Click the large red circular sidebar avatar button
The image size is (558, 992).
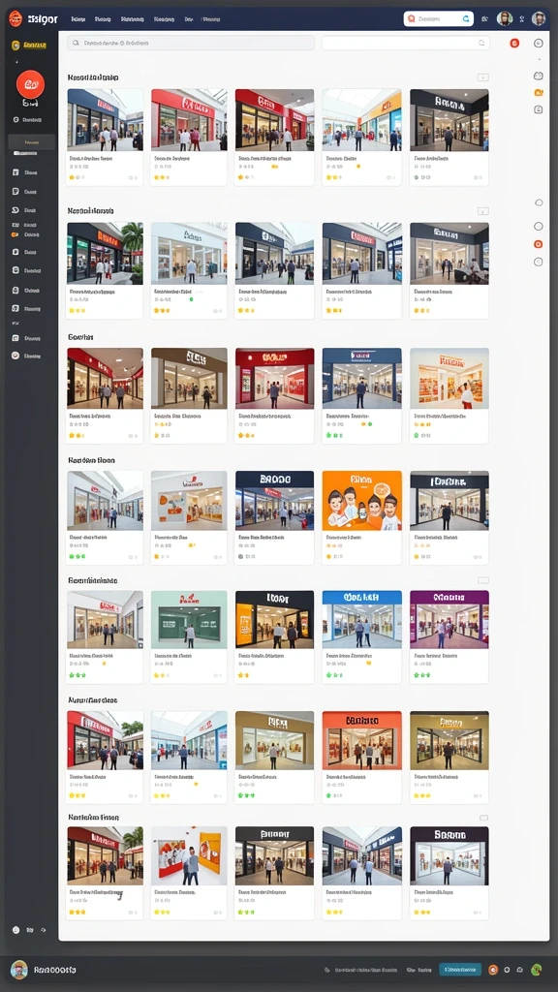30,84
